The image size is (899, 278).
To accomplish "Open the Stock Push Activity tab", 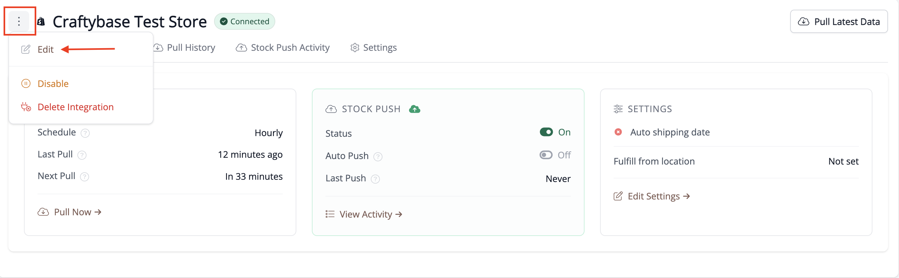I will 283,48.
